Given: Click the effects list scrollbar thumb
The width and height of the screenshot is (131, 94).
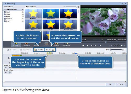Looking at the screenshot, I should tap(79, 11).
